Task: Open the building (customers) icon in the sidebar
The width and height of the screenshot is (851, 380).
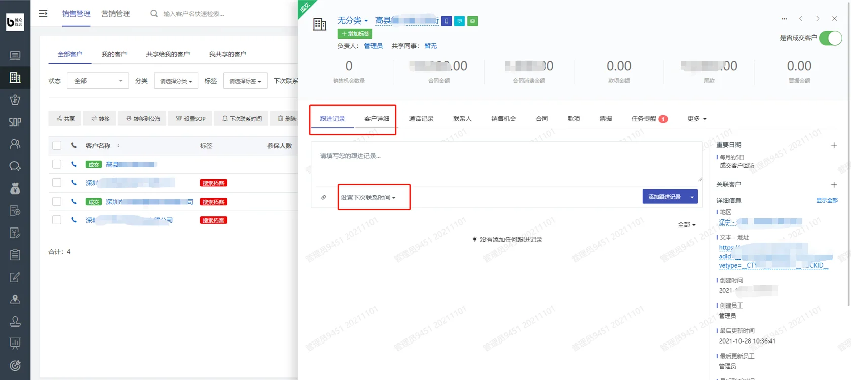Action: pos(15,78)
